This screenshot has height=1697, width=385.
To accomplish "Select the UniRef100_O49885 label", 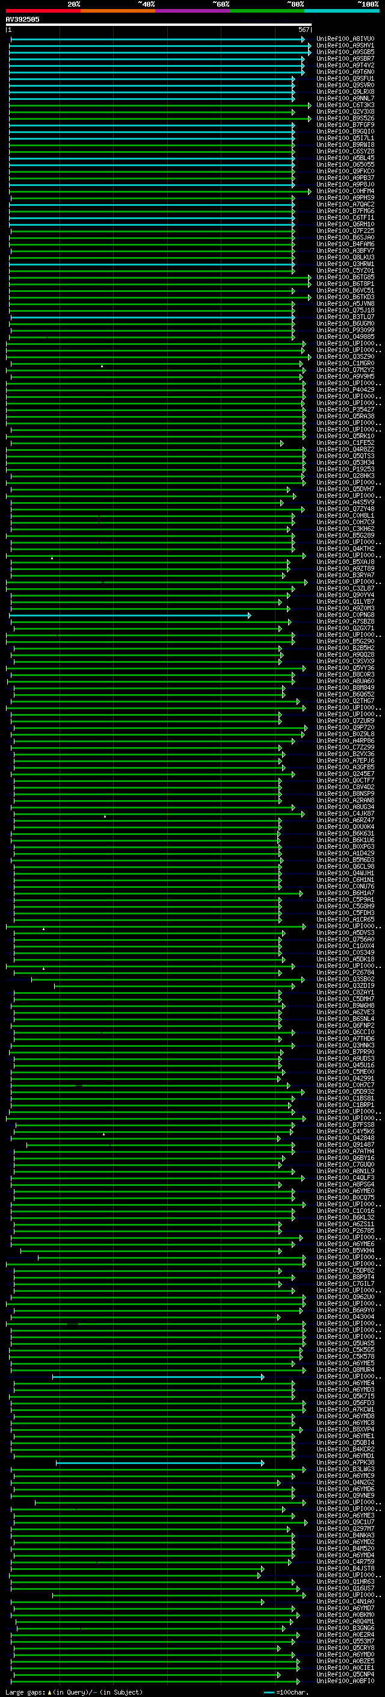I will click(x=345, y=337).
